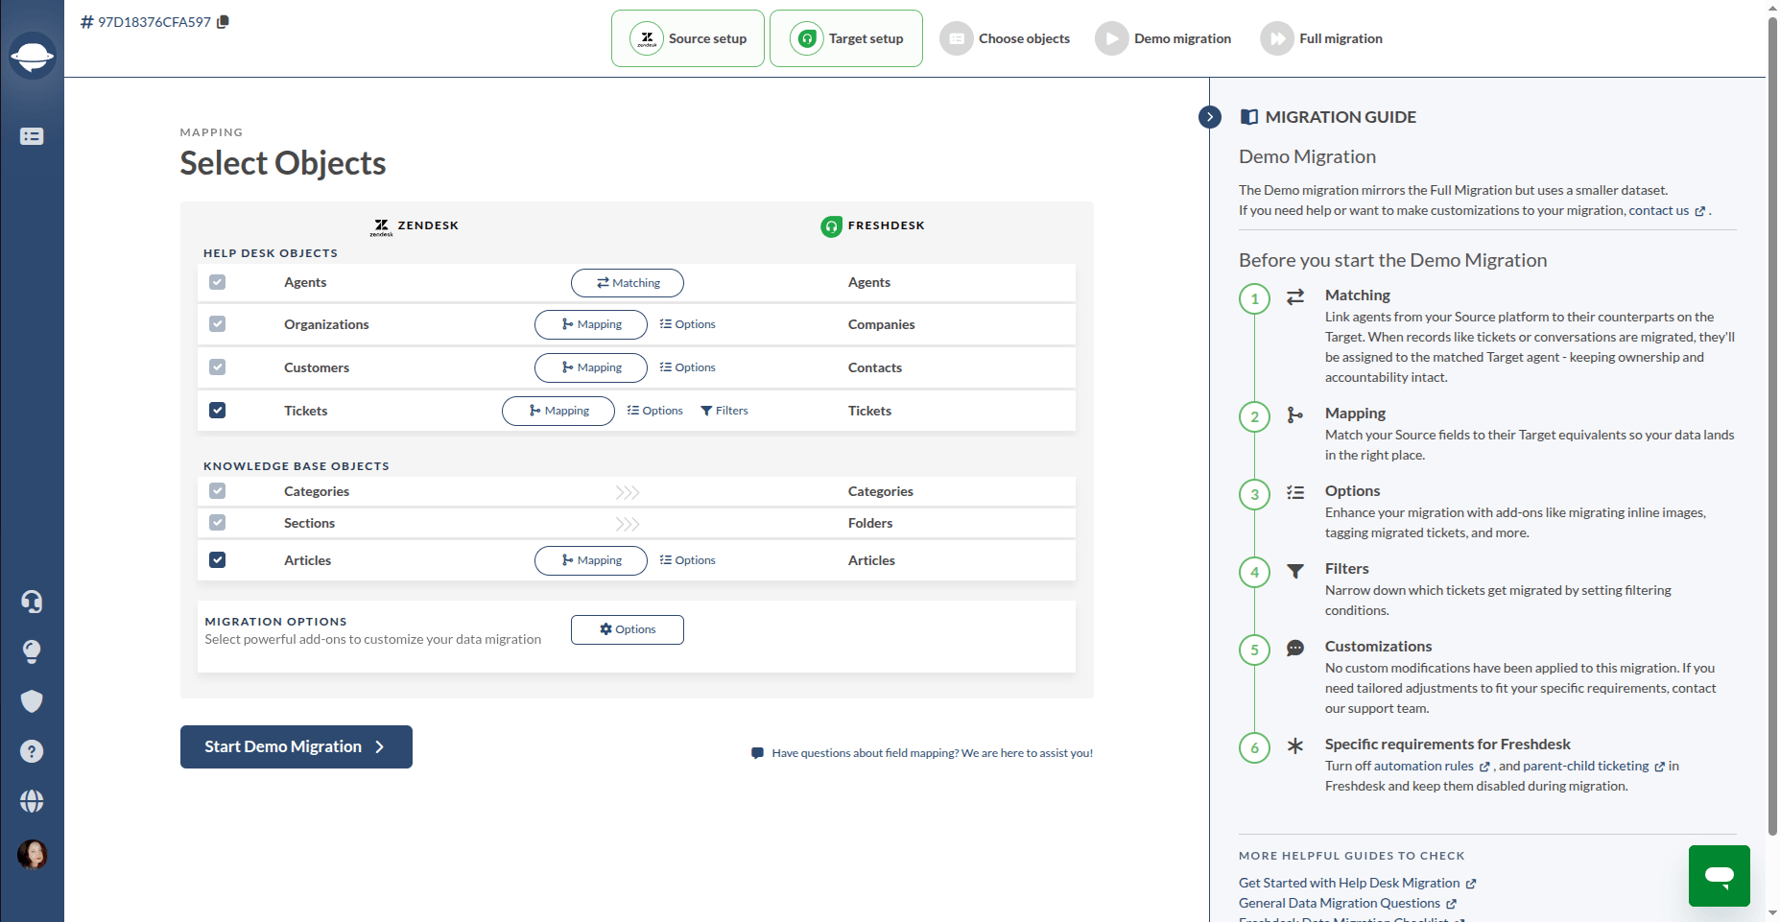
Task: Go to the Choose objects step
Action: (1005, 39)
